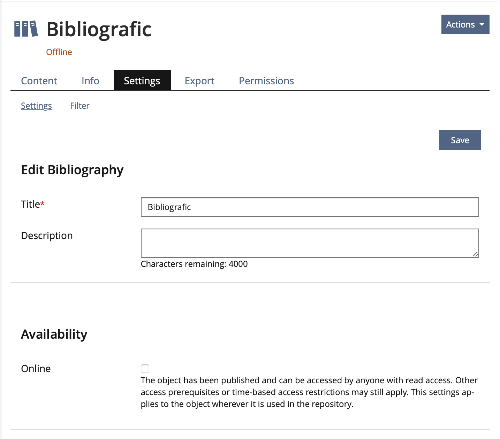Click the Title field label
The image size is (500, 439).
tap(31, 204)
